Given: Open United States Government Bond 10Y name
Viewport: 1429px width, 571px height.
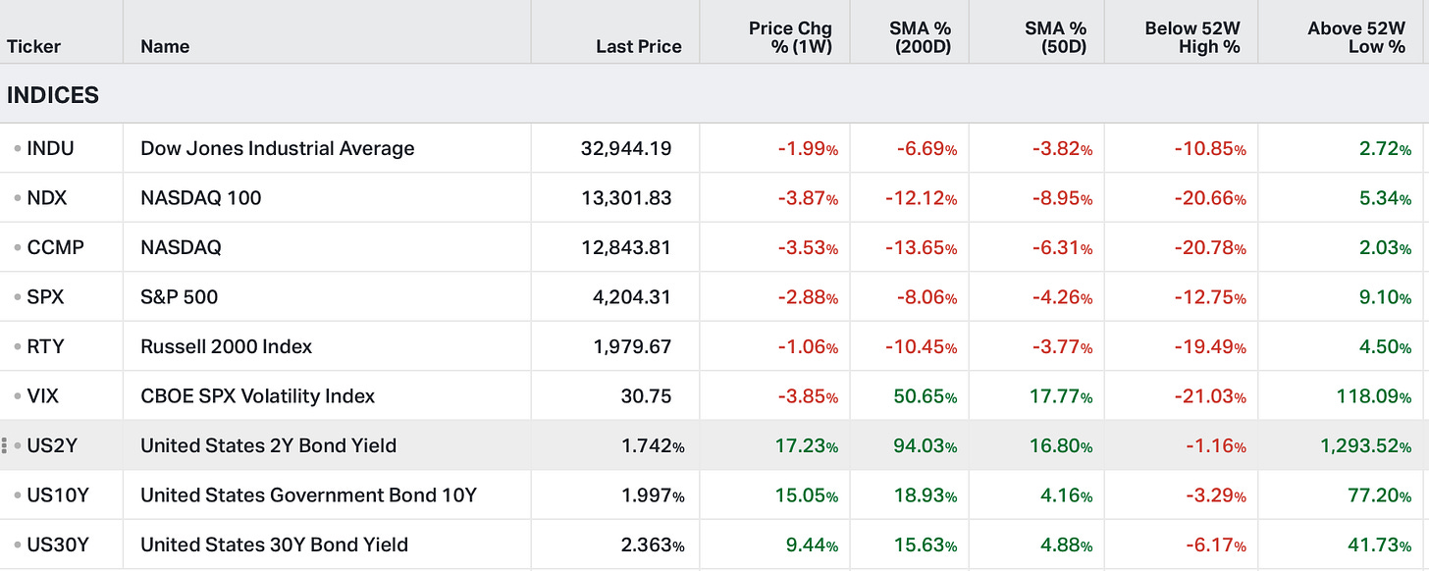Looking at the screenshot, I should (x=308, y=495).
